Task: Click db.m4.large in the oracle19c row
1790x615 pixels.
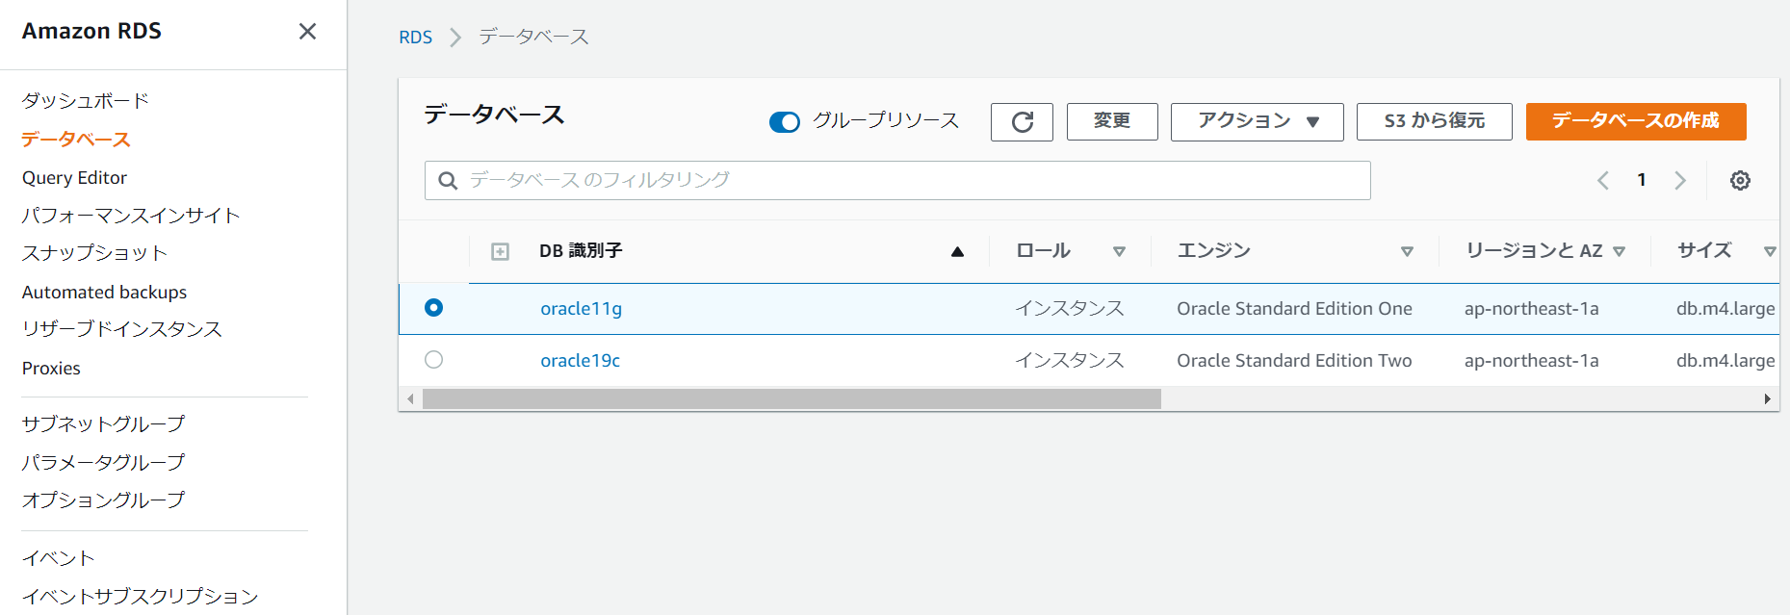Action: pos(1725,361)
